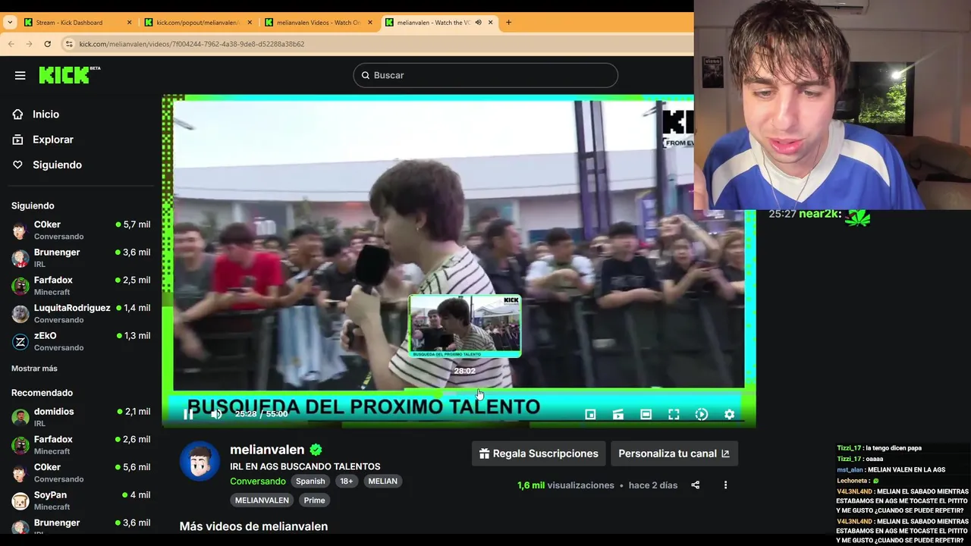Image resolution: width=971 pixels, height=546 pixels.
Task: Click the Conversando category link
Action: (x=258, y=482)
